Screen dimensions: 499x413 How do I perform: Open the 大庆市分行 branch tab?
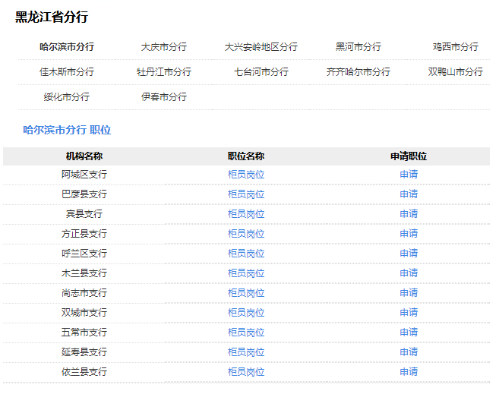click(164, 47)
